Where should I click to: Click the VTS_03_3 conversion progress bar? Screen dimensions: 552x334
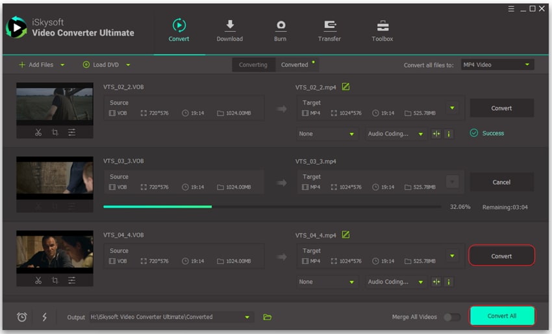(x=272, y=207)
